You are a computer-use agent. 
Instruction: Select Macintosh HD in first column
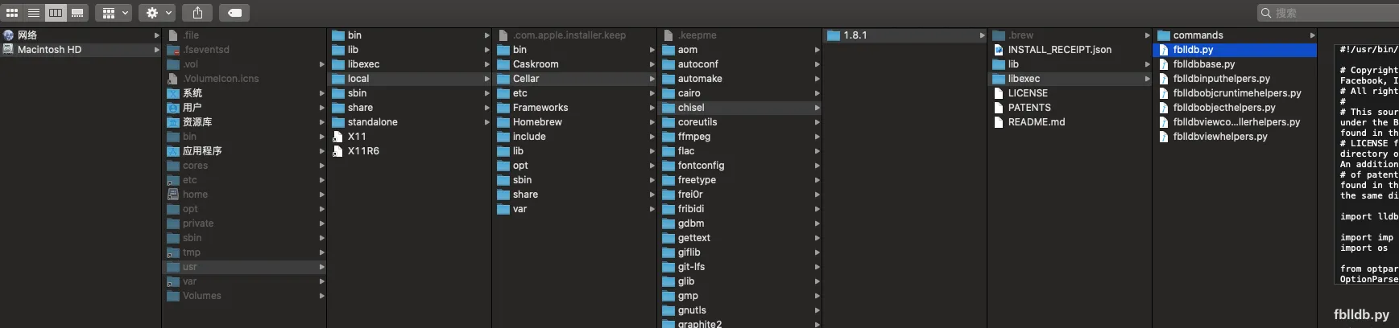tap(49, 50)
